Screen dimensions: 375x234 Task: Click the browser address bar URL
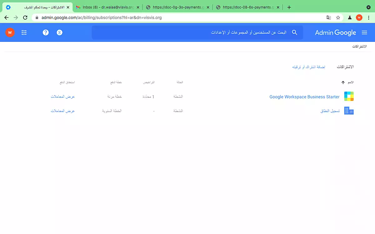102,17
